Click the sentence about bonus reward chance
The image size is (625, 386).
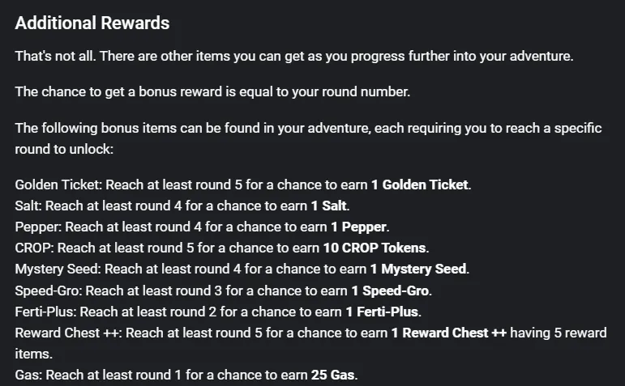click(212, 91)
